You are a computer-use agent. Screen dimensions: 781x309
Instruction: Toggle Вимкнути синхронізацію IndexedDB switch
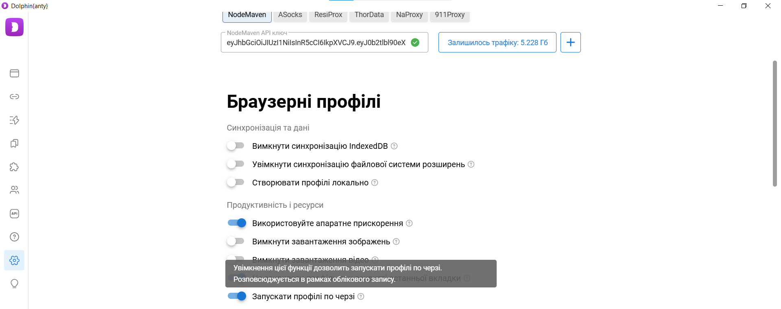pyautogui.click(x=236, y=146)
